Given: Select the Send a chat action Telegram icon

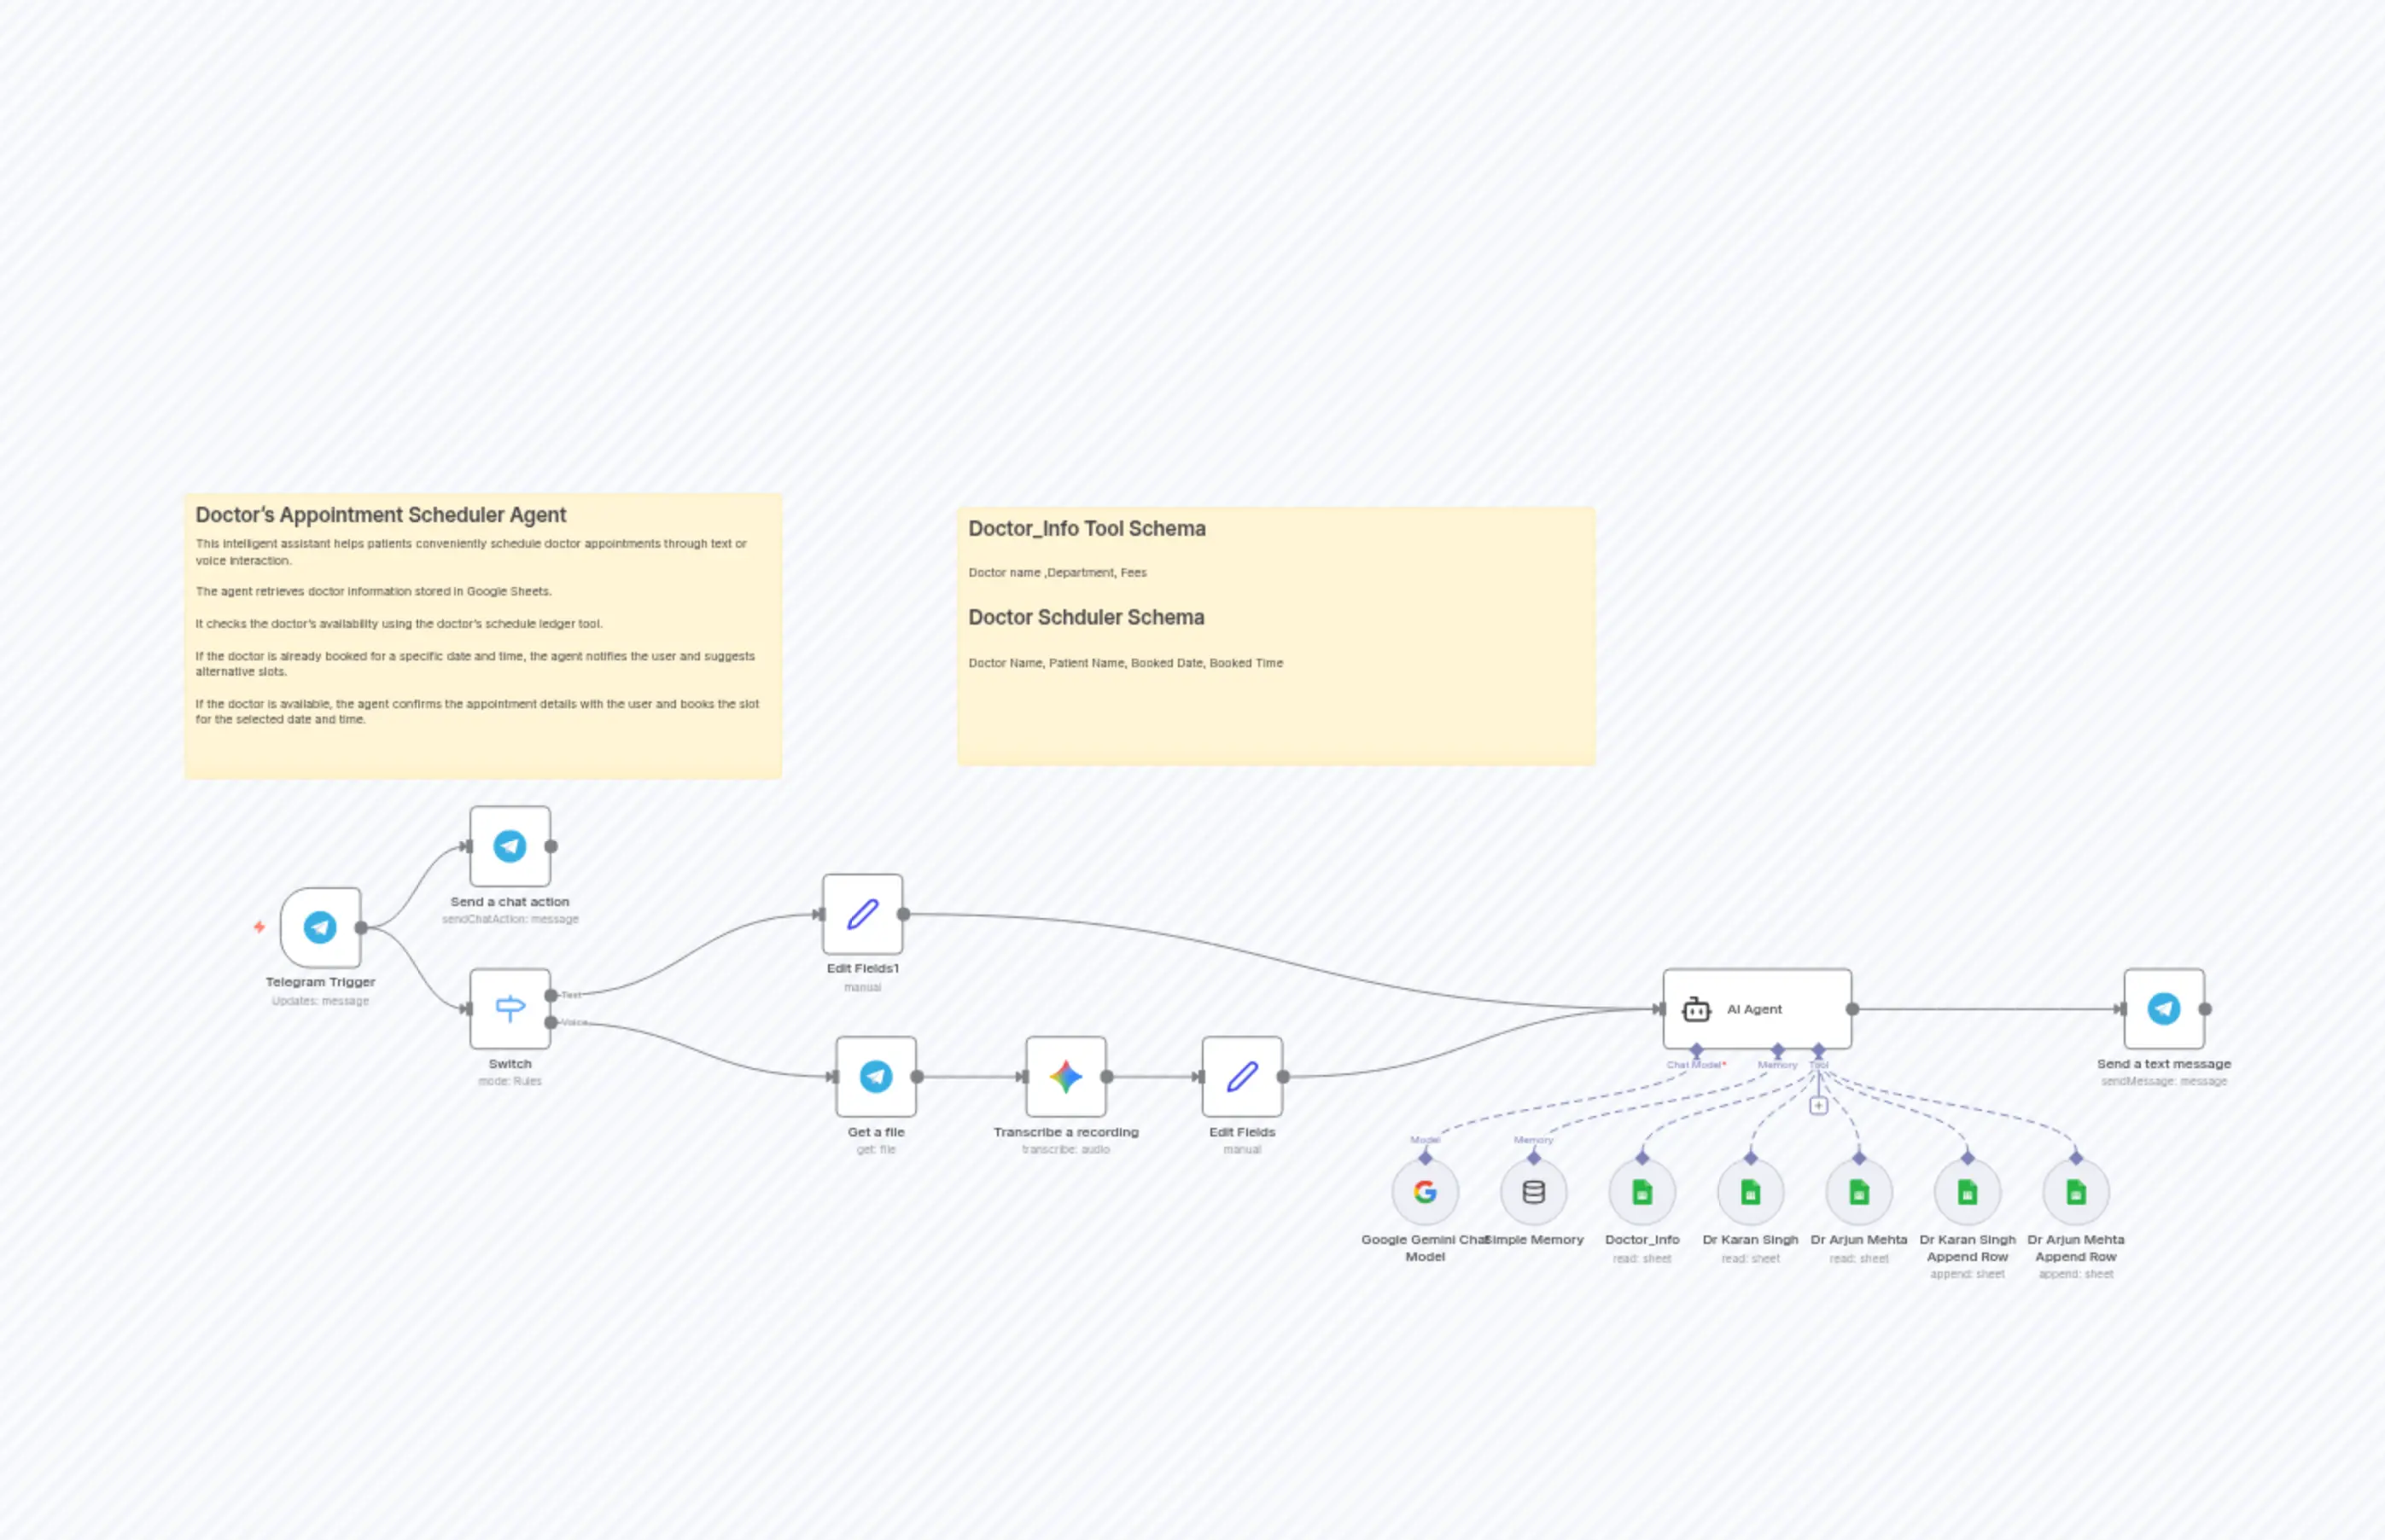Looking at the screenshot, I should click(510, 845).
